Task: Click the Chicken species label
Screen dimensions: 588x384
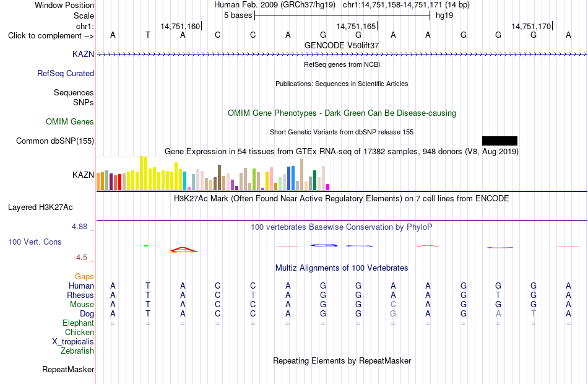Action: pos(79,332)
